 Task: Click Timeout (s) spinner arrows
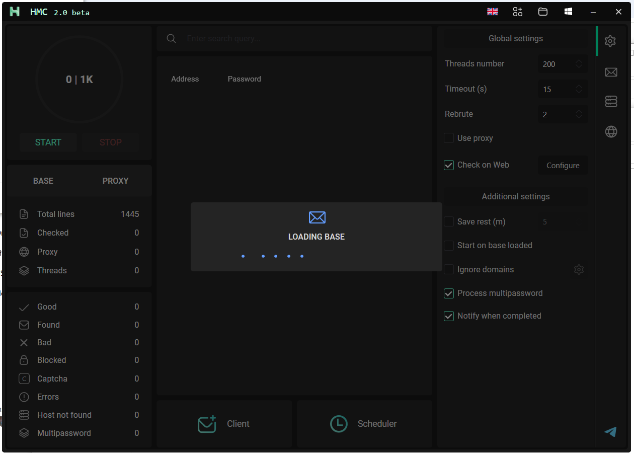point(579,89)
